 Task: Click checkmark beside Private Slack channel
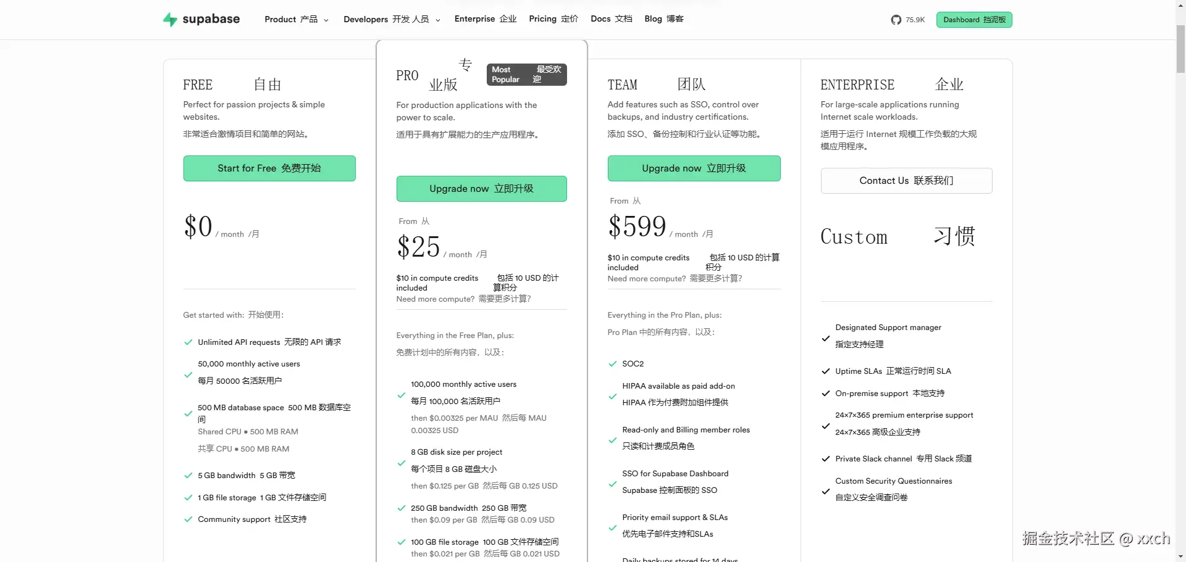[x=826, y=459]
